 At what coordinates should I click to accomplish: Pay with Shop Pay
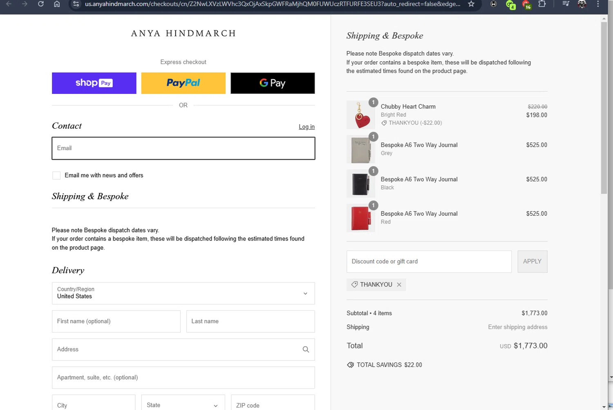pyautogui.click(x=94, y=83)
